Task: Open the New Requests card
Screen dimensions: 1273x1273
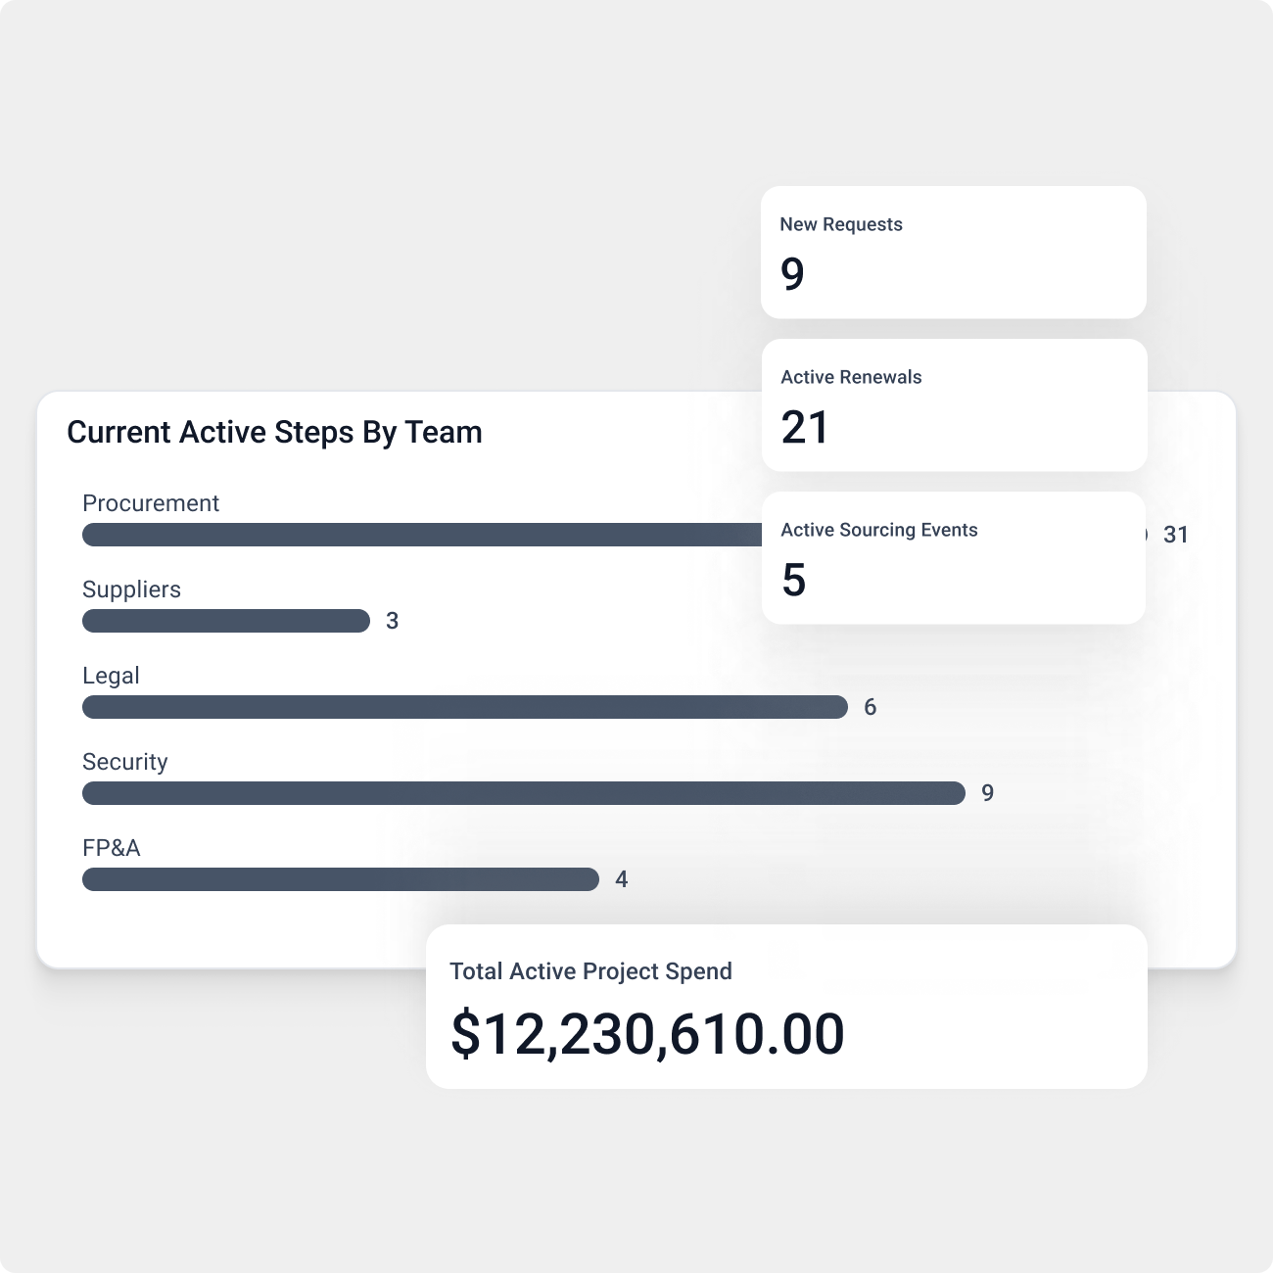Action: click(954, 253)
